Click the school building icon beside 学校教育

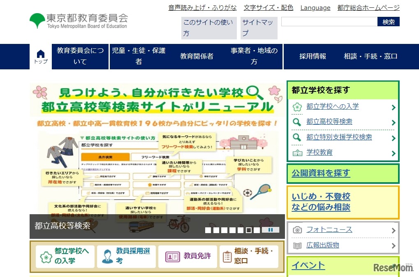297,153
